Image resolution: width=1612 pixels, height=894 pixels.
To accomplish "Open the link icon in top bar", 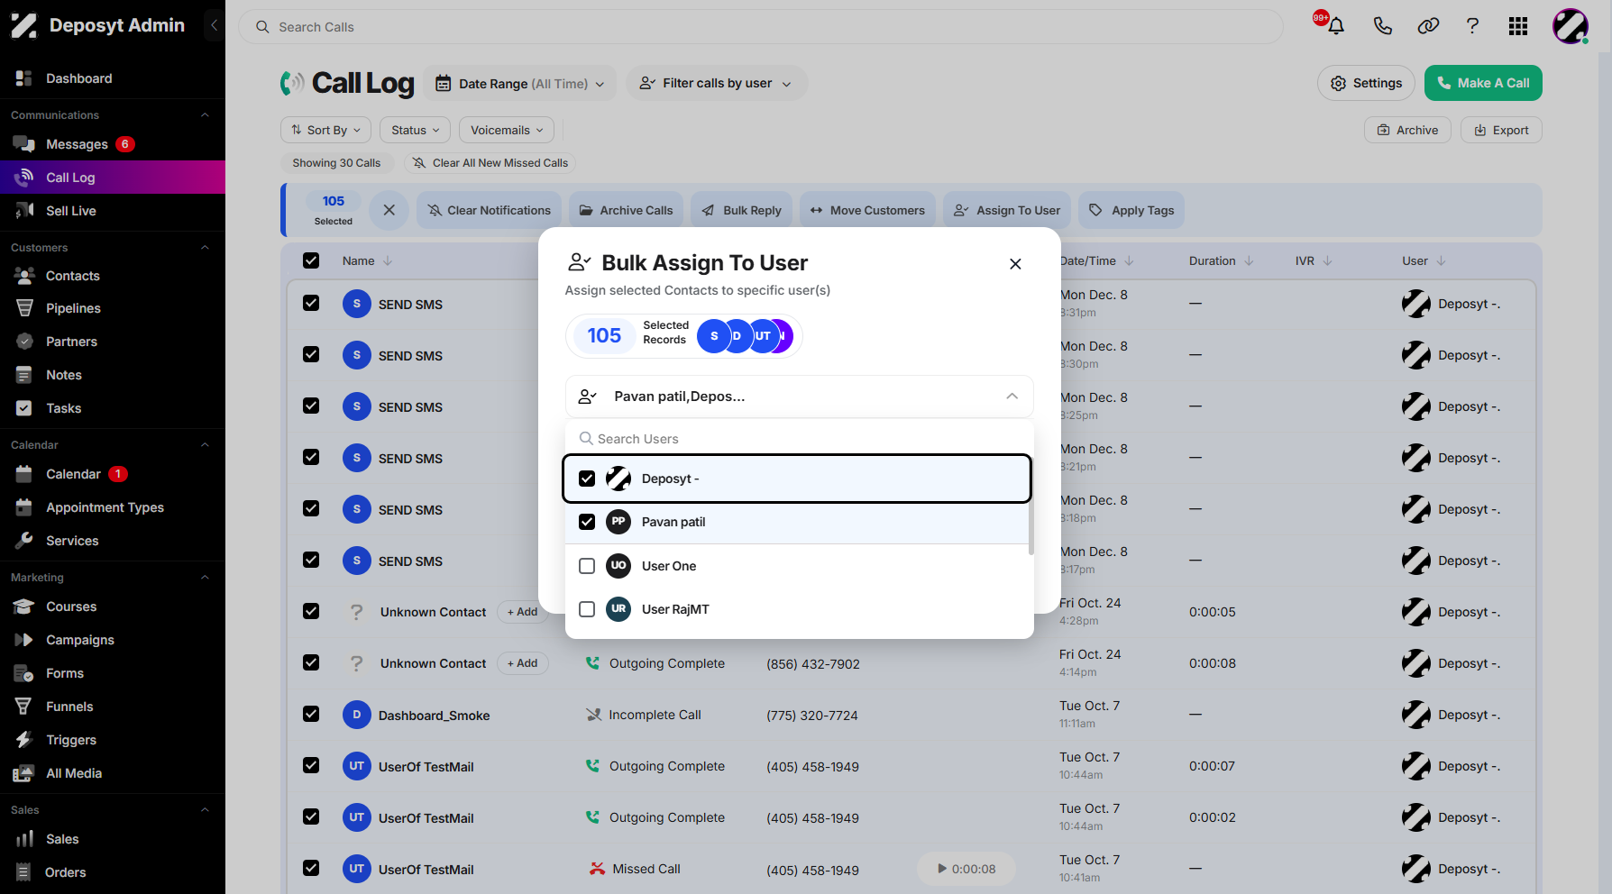I will click(x=1428, y=26).
